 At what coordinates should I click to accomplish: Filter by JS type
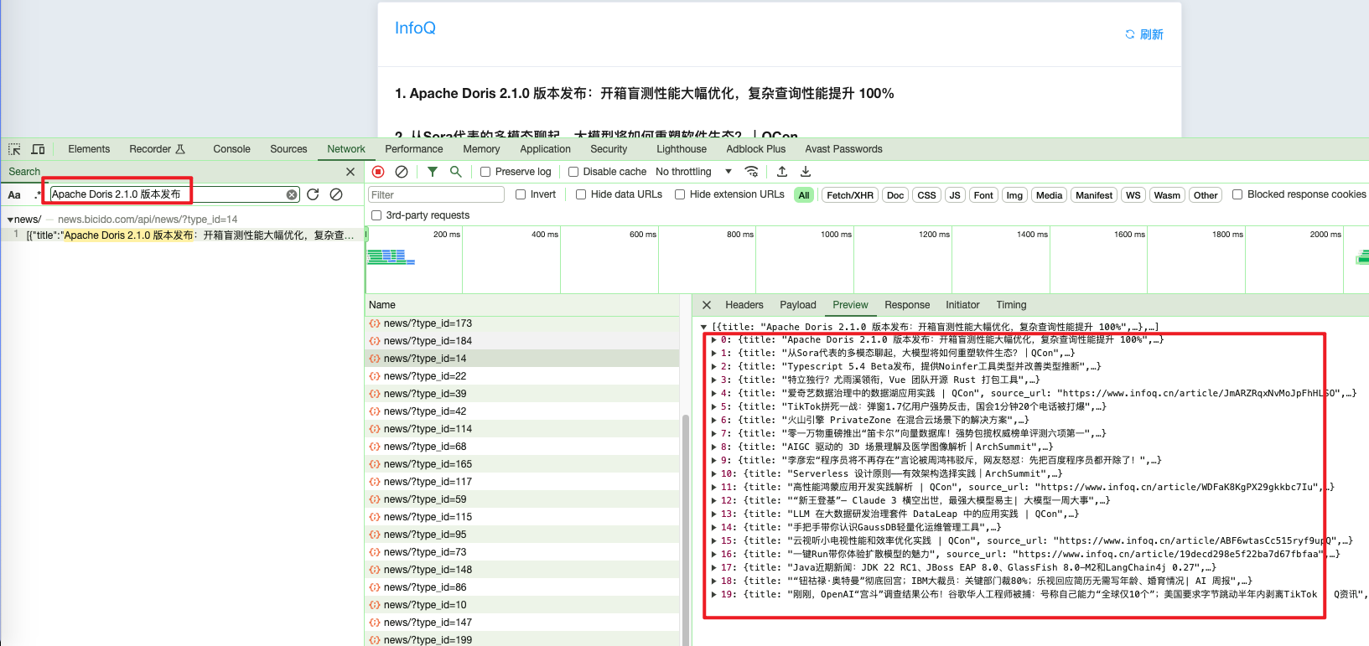pyautogui.click(x=954, y=195)
